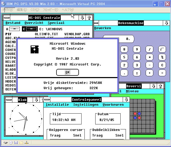Click OK in the about dialog
171x147 pixels.
68,72
